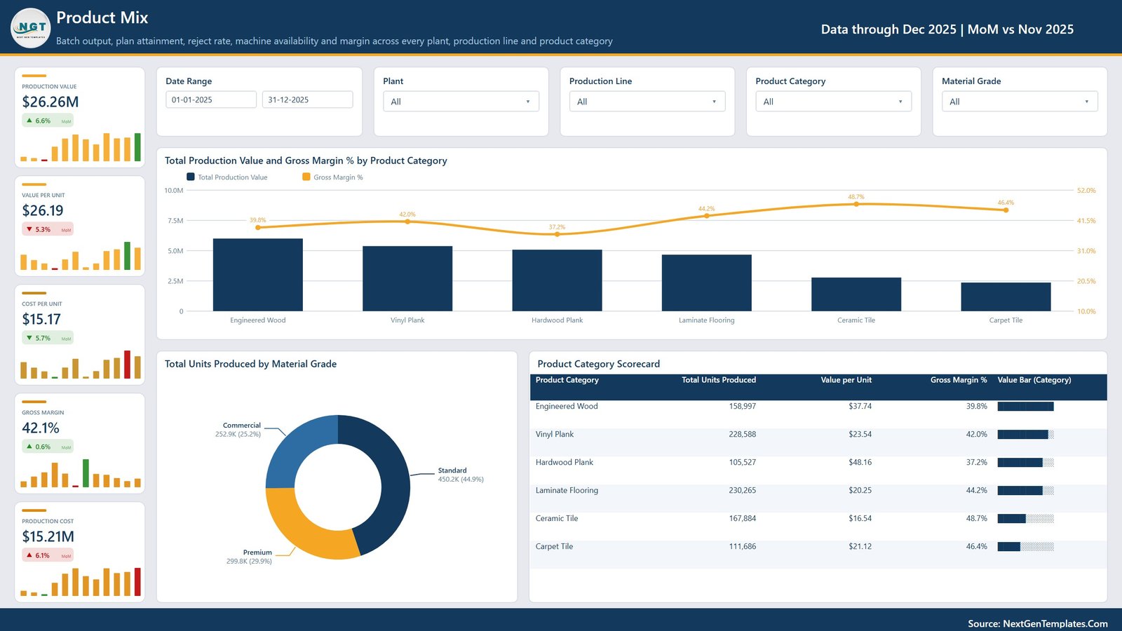This screenshot has width=1122, height=631.
Task: Click the Standard 450.2K (44.9%) label
Action: point(461,475)
